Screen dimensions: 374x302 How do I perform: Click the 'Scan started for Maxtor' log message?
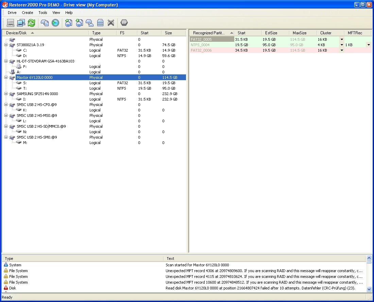pos(197,265)
